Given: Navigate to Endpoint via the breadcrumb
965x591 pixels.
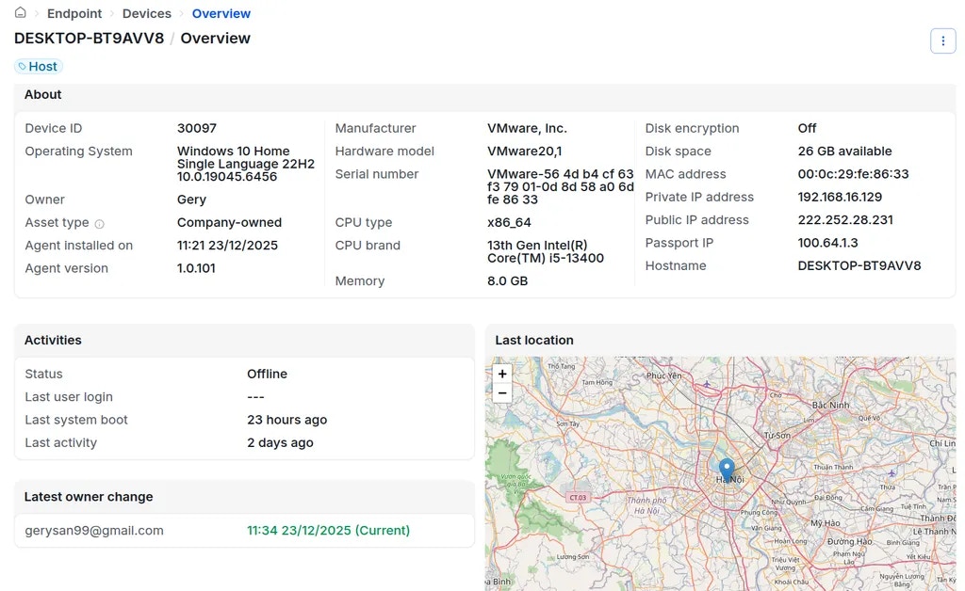Looking at the screenshot, I should pyautogui.click(x=74, y=13).
